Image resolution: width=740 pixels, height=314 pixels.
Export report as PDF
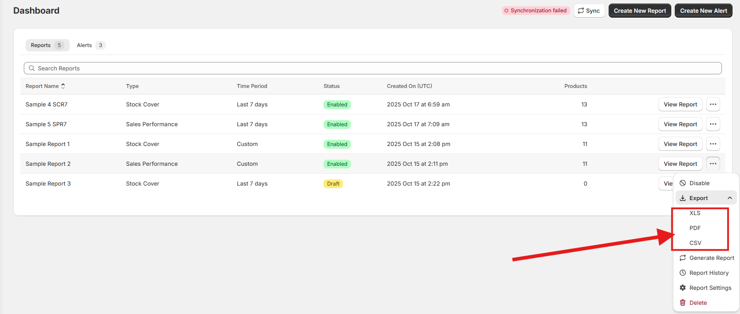click(x=695, y=228)
